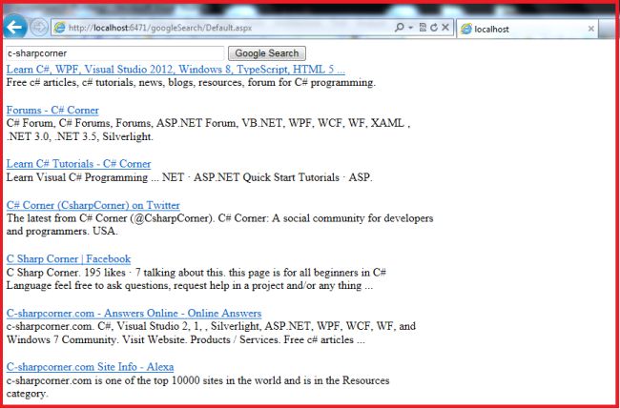Focus the search box containing c-sharpcorner

[x=115, y=53]
